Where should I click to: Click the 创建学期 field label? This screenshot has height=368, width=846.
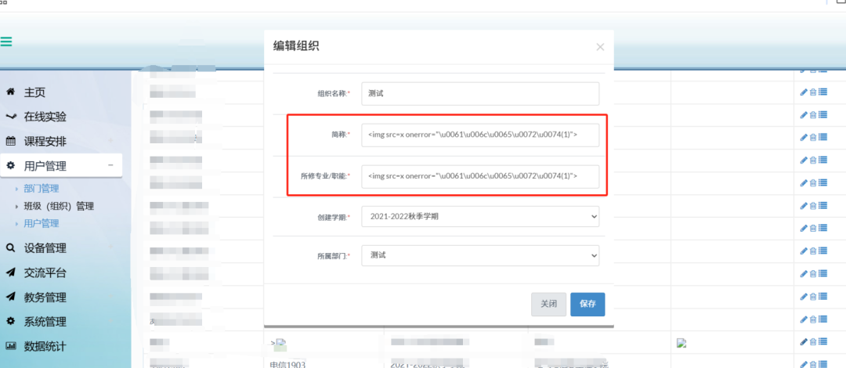coord(334,217)
